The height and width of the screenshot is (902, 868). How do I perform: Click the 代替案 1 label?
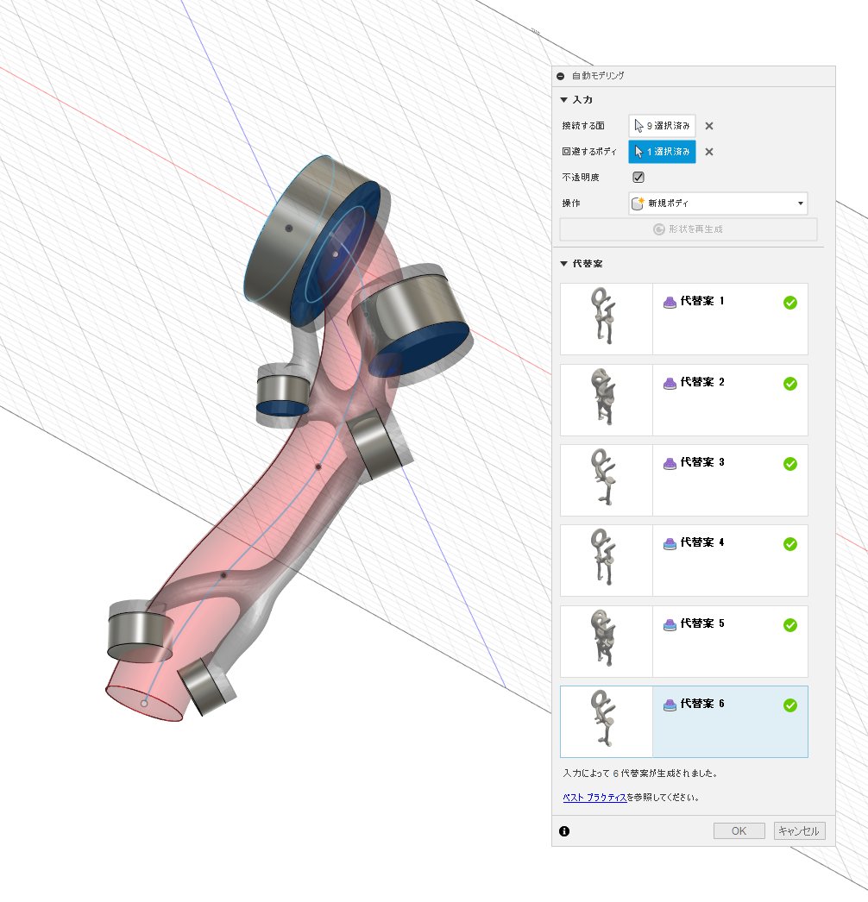[702, 301]
